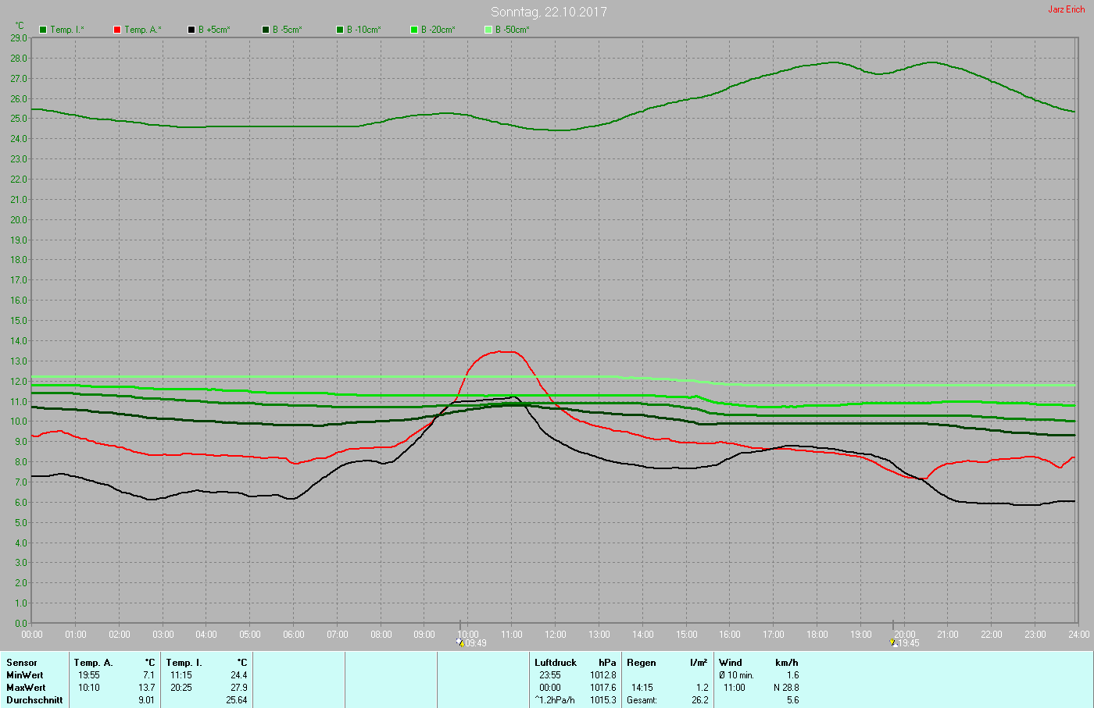Click the black B +5cm* legend swatch
The height and width of the screenshot is (708, 1094).
[x=191, y=30]
